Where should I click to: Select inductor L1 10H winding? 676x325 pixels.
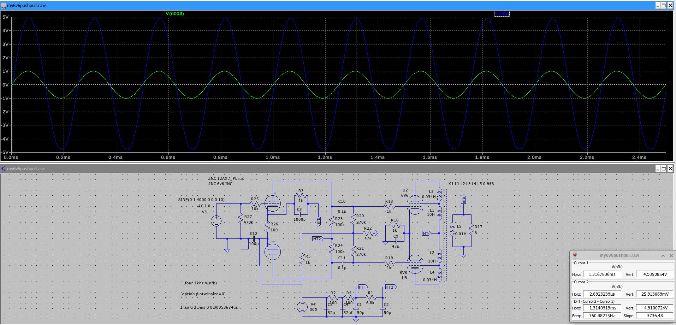pyautogui.click(x=440, y=213)
